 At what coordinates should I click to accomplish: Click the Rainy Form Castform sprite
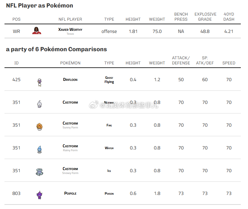click(x=39, y=149)
